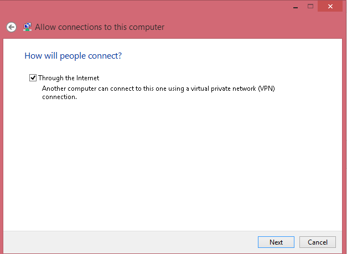Click the "How will people connect?" heading
347x254 pixels.
coord(73,56)
